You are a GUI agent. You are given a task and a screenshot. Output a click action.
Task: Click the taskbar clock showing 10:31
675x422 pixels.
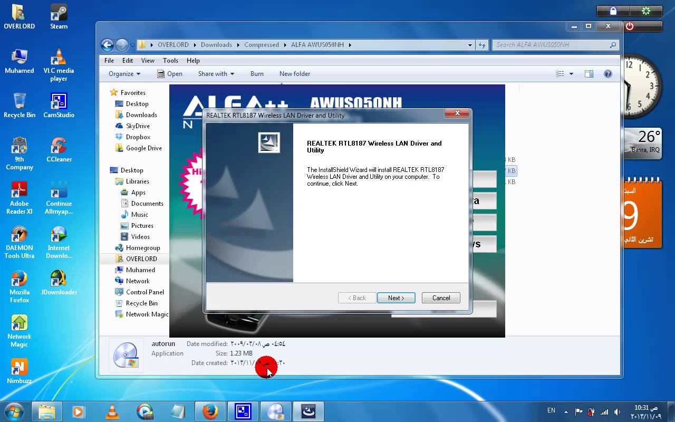coord(646,412)
